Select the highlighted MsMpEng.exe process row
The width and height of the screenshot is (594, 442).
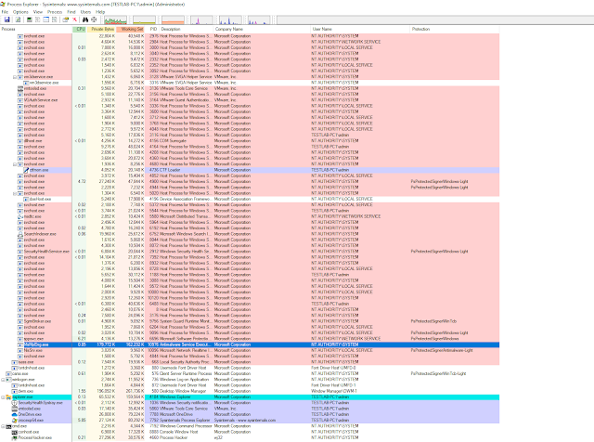point(250,344)
